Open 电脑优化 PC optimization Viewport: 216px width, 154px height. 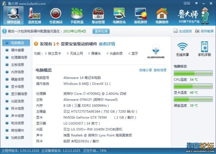[x=119, y=15]
